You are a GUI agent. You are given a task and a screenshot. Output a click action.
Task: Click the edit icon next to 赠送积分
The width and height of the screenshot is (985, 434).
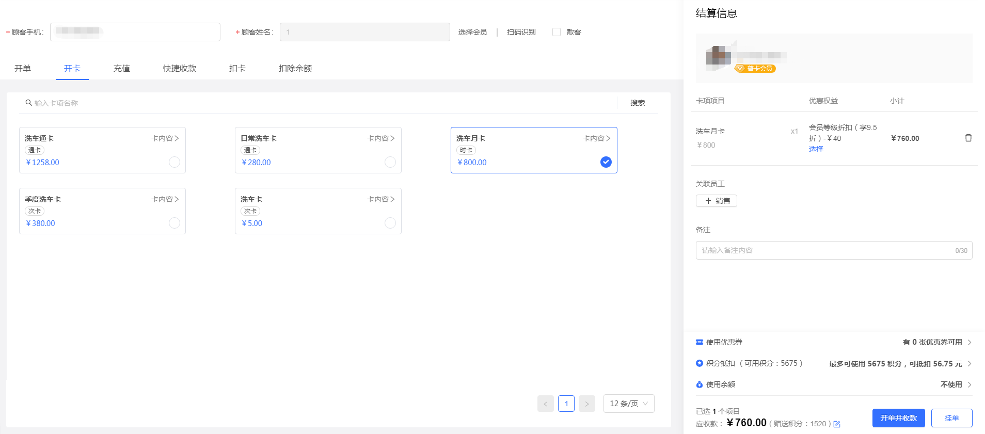pyautogui.click(x=837, y=424)
